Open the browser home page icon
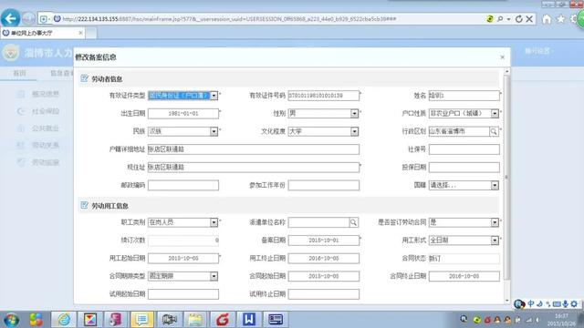This screenshot has height=328, width=584. pos(547,19)
